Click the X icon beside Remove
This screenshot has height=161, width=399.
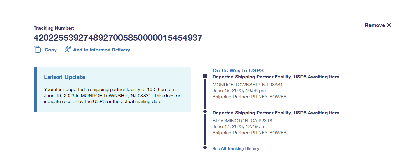click(x=389, y=25)
